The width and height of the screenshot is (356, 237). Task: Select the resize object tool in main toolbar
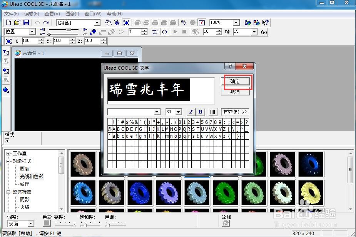[126, 22]
